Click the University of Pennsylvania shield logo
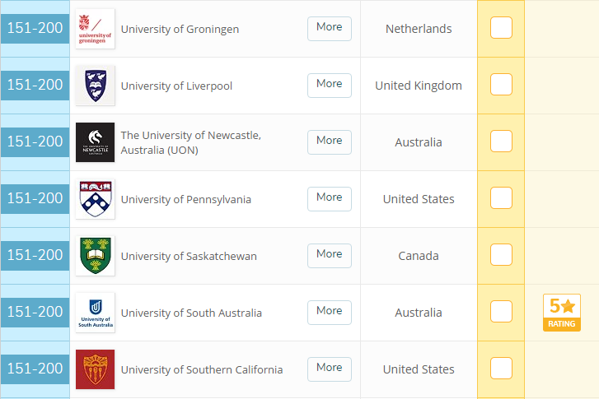Image resolution: width=599 pixels, height=399 pixels. (95, 199)
